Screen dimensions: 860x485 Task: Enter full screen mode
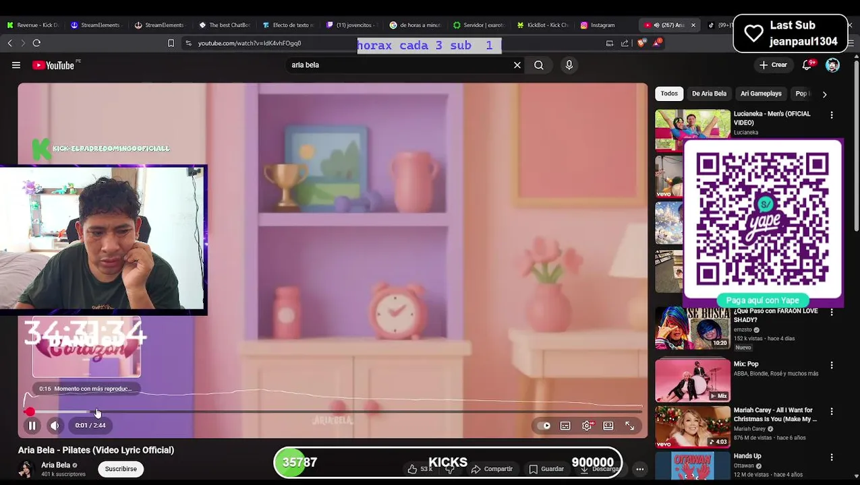click(x=629, y=426)
